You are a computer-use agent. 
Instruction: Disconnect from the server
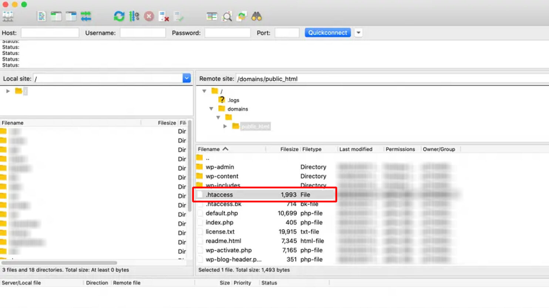(164, 16)
